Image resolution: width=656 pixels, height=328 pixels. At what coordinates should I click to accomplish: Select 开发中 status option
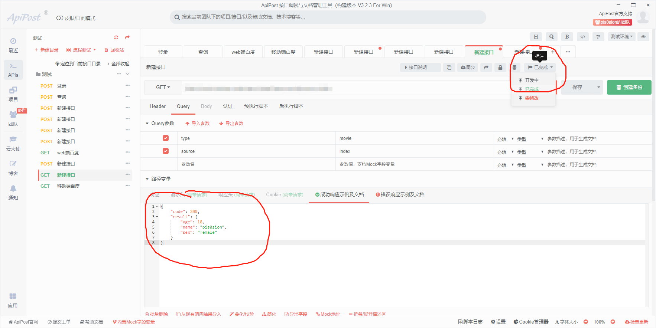point(532,80)
